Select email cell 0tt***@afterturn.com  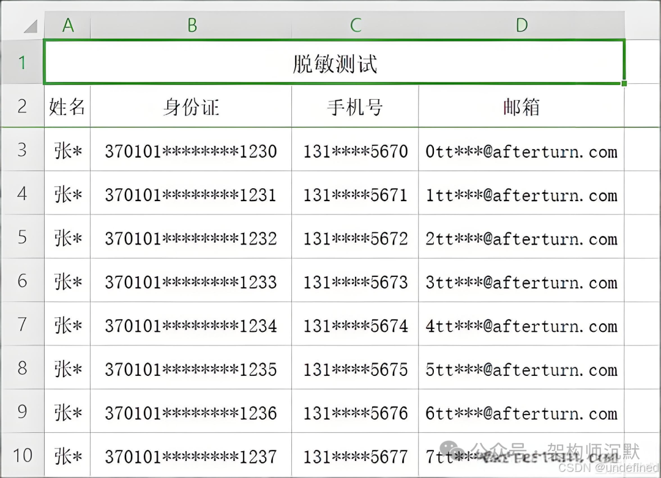(521, 150)
